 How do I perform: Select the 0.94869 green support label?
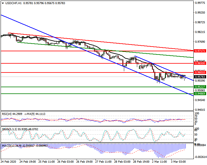coord(200,94)
